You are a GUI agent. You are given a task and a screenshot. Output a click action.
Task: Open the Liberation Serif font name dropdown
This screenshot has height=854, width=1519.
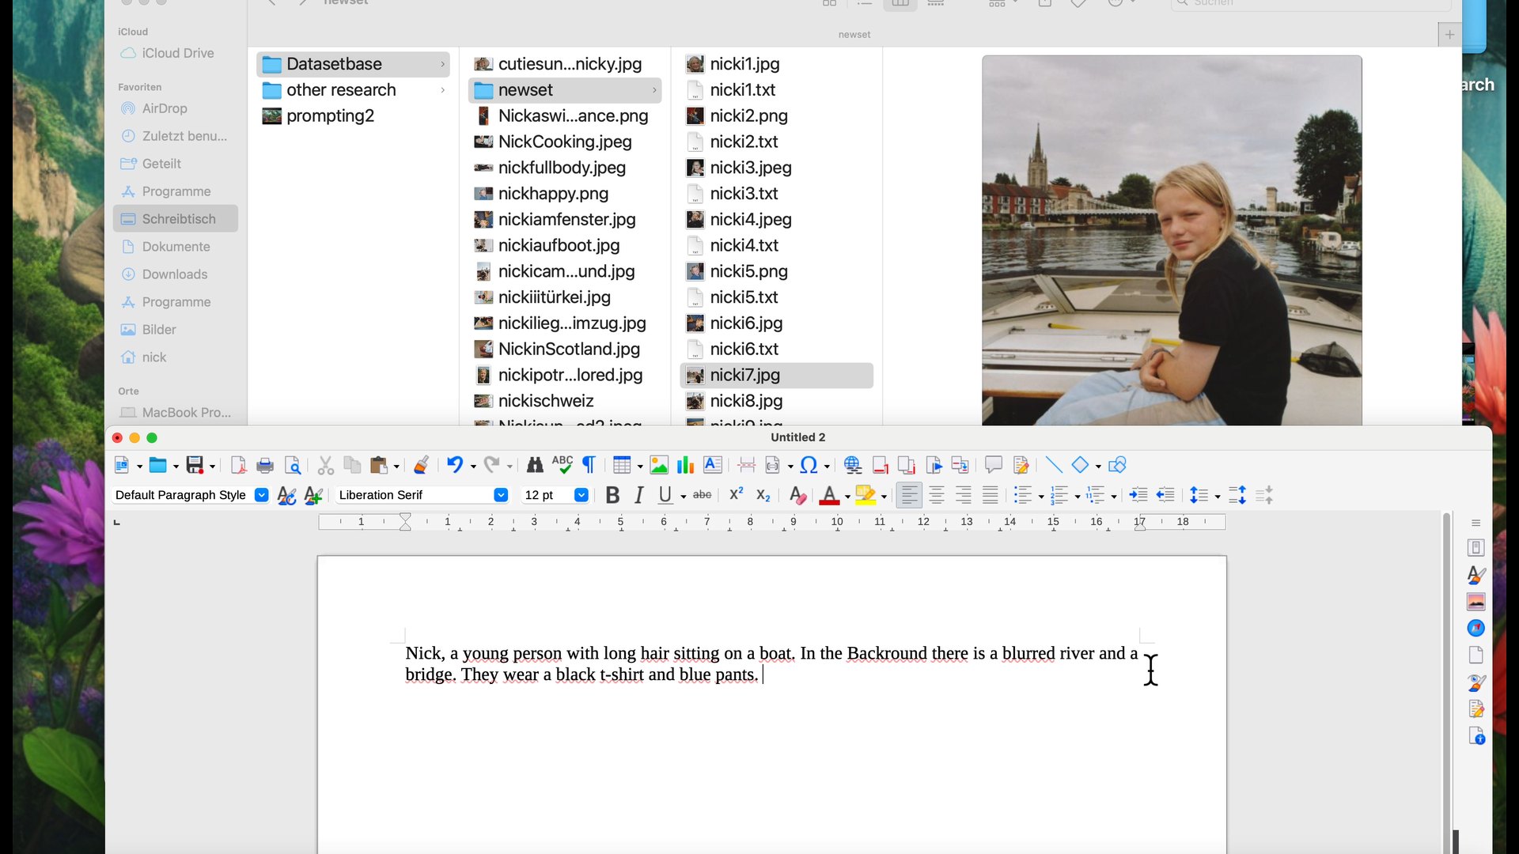pos(501,495)
